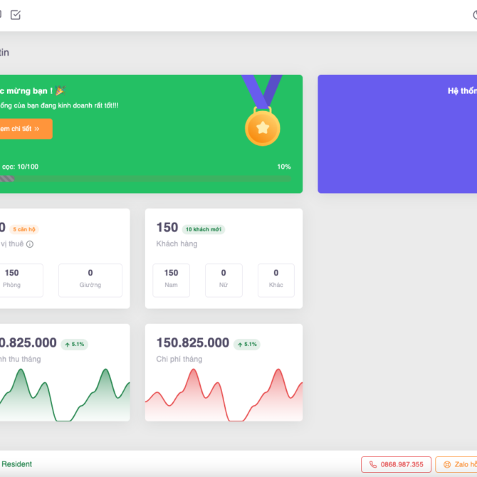The image size is (477, 477).
Task: Click the info icon beside 'vị thuê'
Action: (x=30, y=244)
